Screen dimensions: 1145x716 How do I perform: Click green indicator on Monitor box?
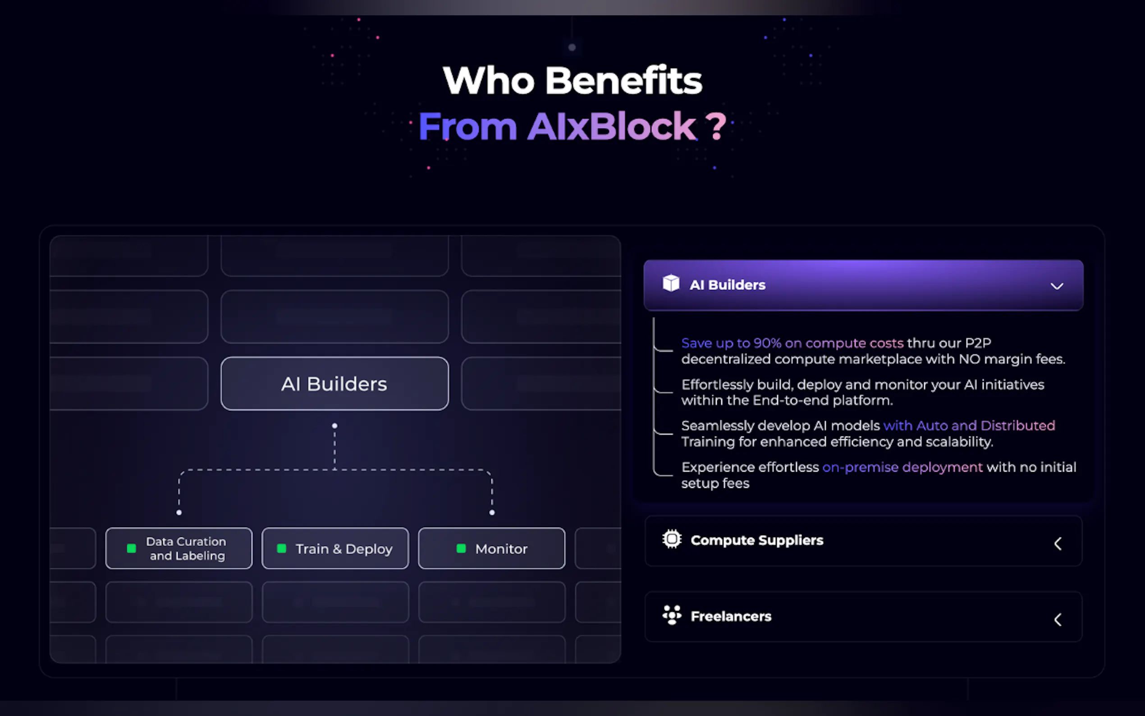pyautogui.click(x=461, y=548)
